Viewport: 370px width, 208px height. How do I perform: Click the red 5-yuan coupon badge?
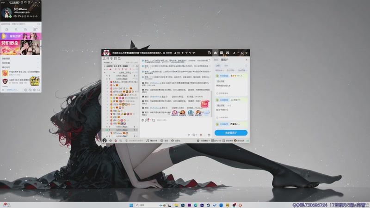click(204, 104)
